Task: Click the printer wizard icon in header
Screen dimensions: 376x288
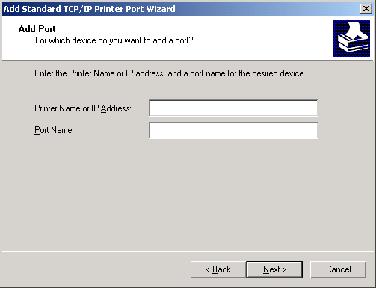Action: pyautogui.click(x=351, y=38)
